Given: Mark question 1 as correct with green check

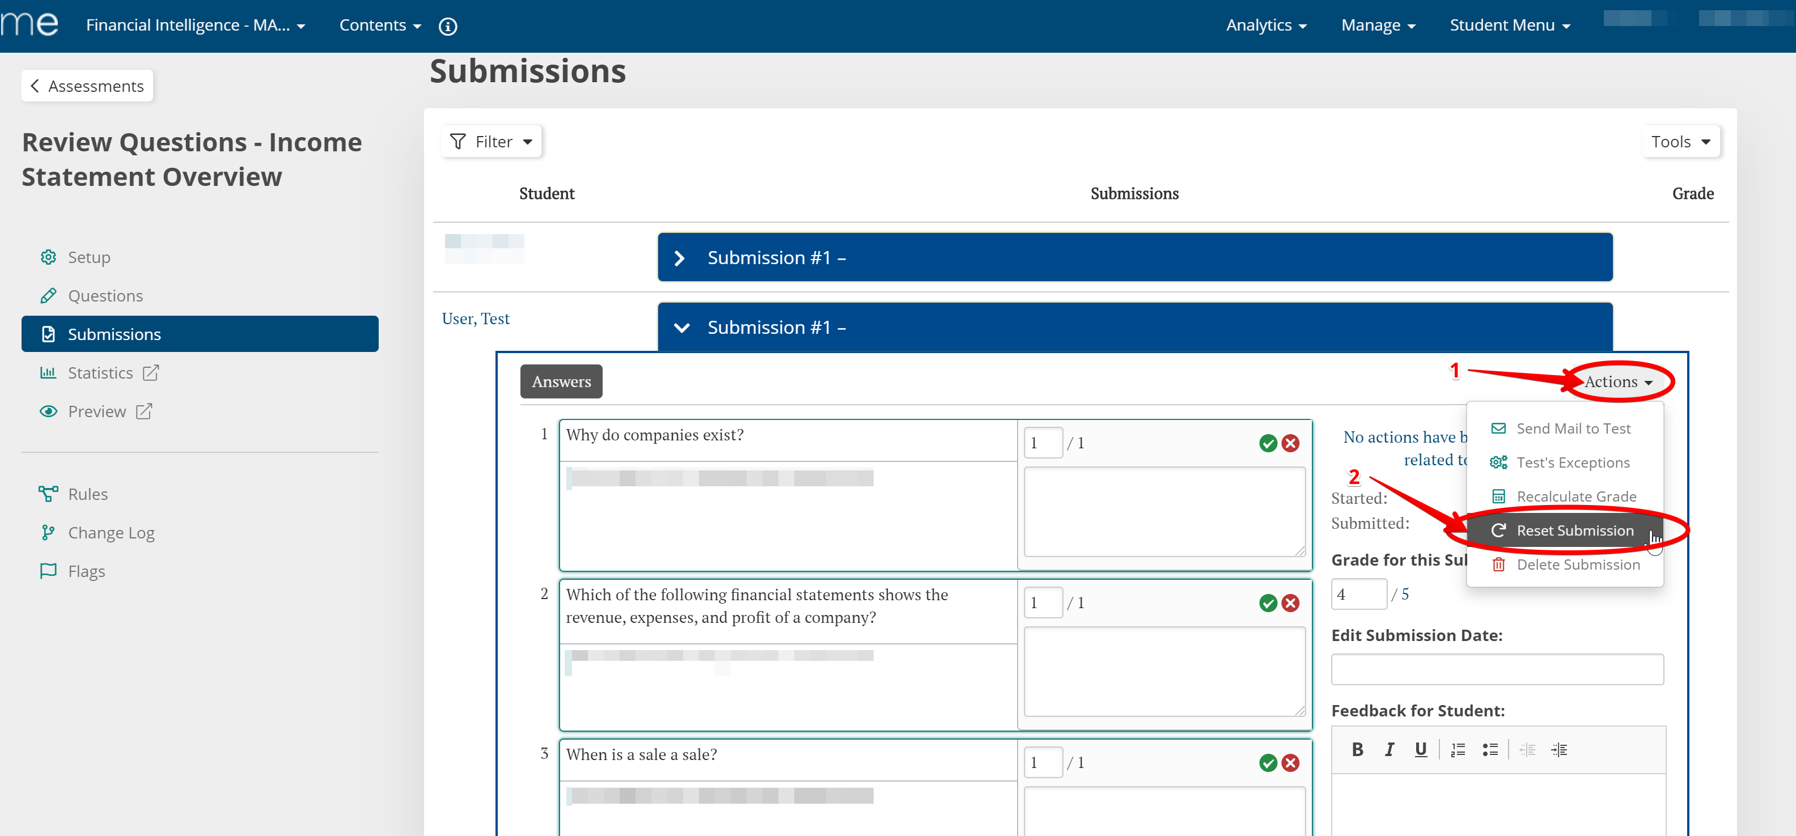Looking at the screenshot, I should pos(1268,443).
